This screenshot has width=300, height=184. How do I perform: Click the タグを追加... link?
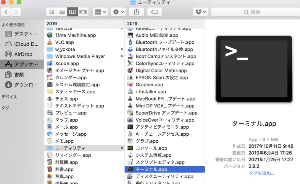(262, 173)
